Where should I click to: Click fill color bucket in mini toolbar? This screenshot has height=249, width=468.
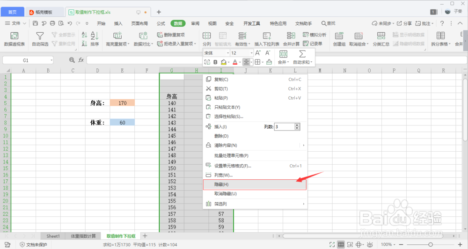(x=223, y=62)
